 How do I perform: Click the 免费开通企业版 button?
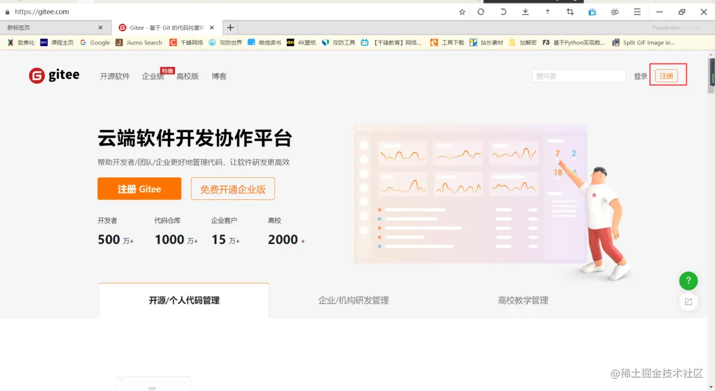(x=233, y=189)
